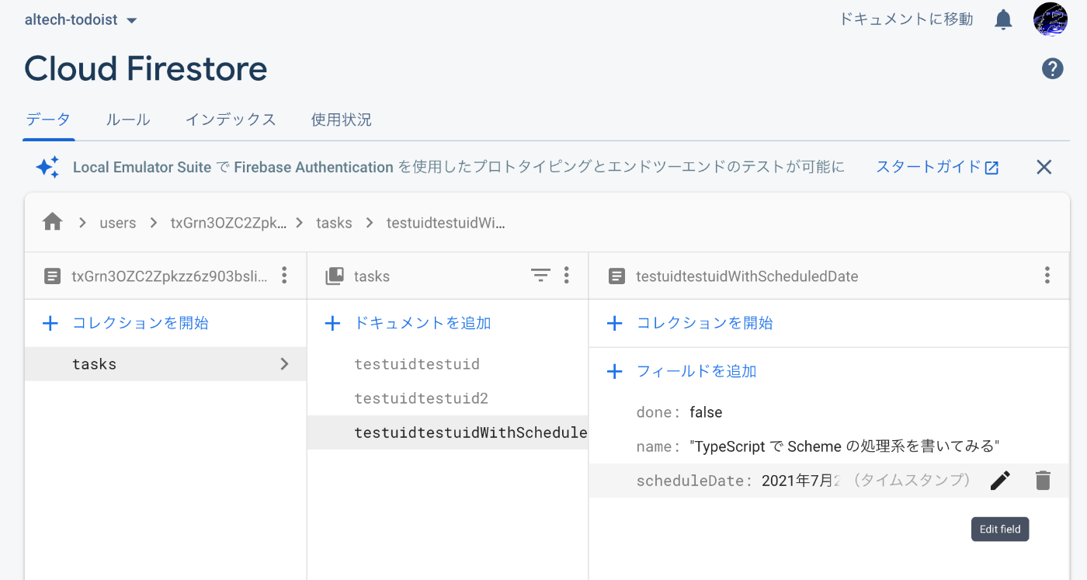This screenshot has width=1087, height=580.
Task: Open the txGrn3OZC2Zpkzz6z903bsli document menu
Action: 284,275
